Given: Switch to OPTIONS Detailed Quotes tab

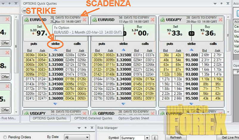Looking at the screenshot, I should [x=93, y=118].
